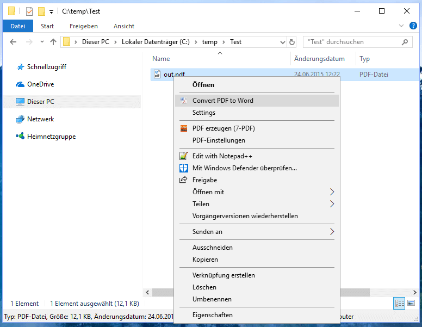This screenshot has width=422, height=327.
Task: Expand the Senden an submenu
Action: [x=332, y=232]
